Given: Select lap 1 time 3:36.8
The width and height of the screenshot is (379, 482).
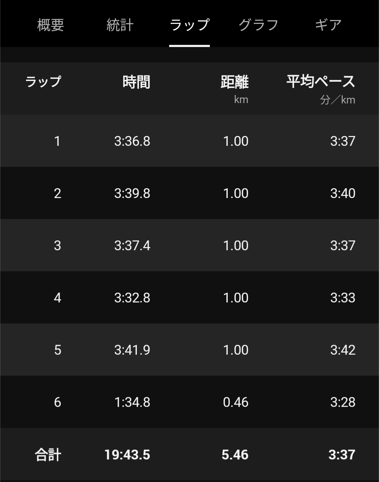Looking at the screenshot, I should click(x=132, y=141).
